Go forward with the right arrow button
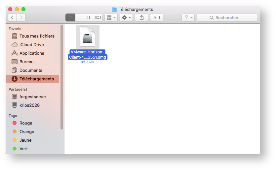Screen dimensions: 276x170 21,17
